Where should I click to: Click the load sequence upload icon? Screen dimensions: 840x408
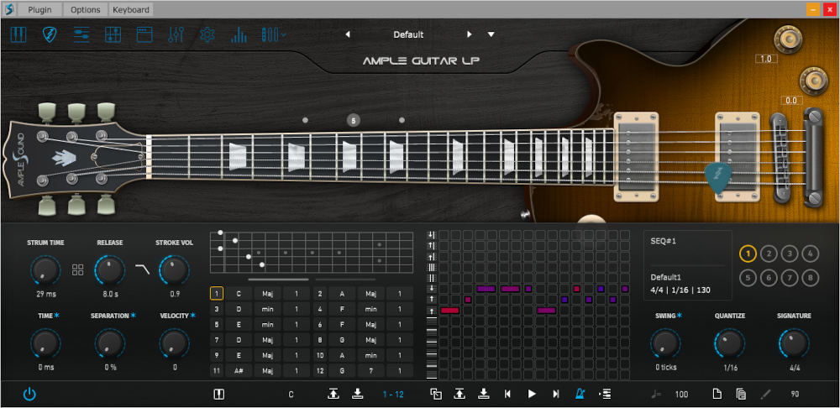click(x=459, y=395)
